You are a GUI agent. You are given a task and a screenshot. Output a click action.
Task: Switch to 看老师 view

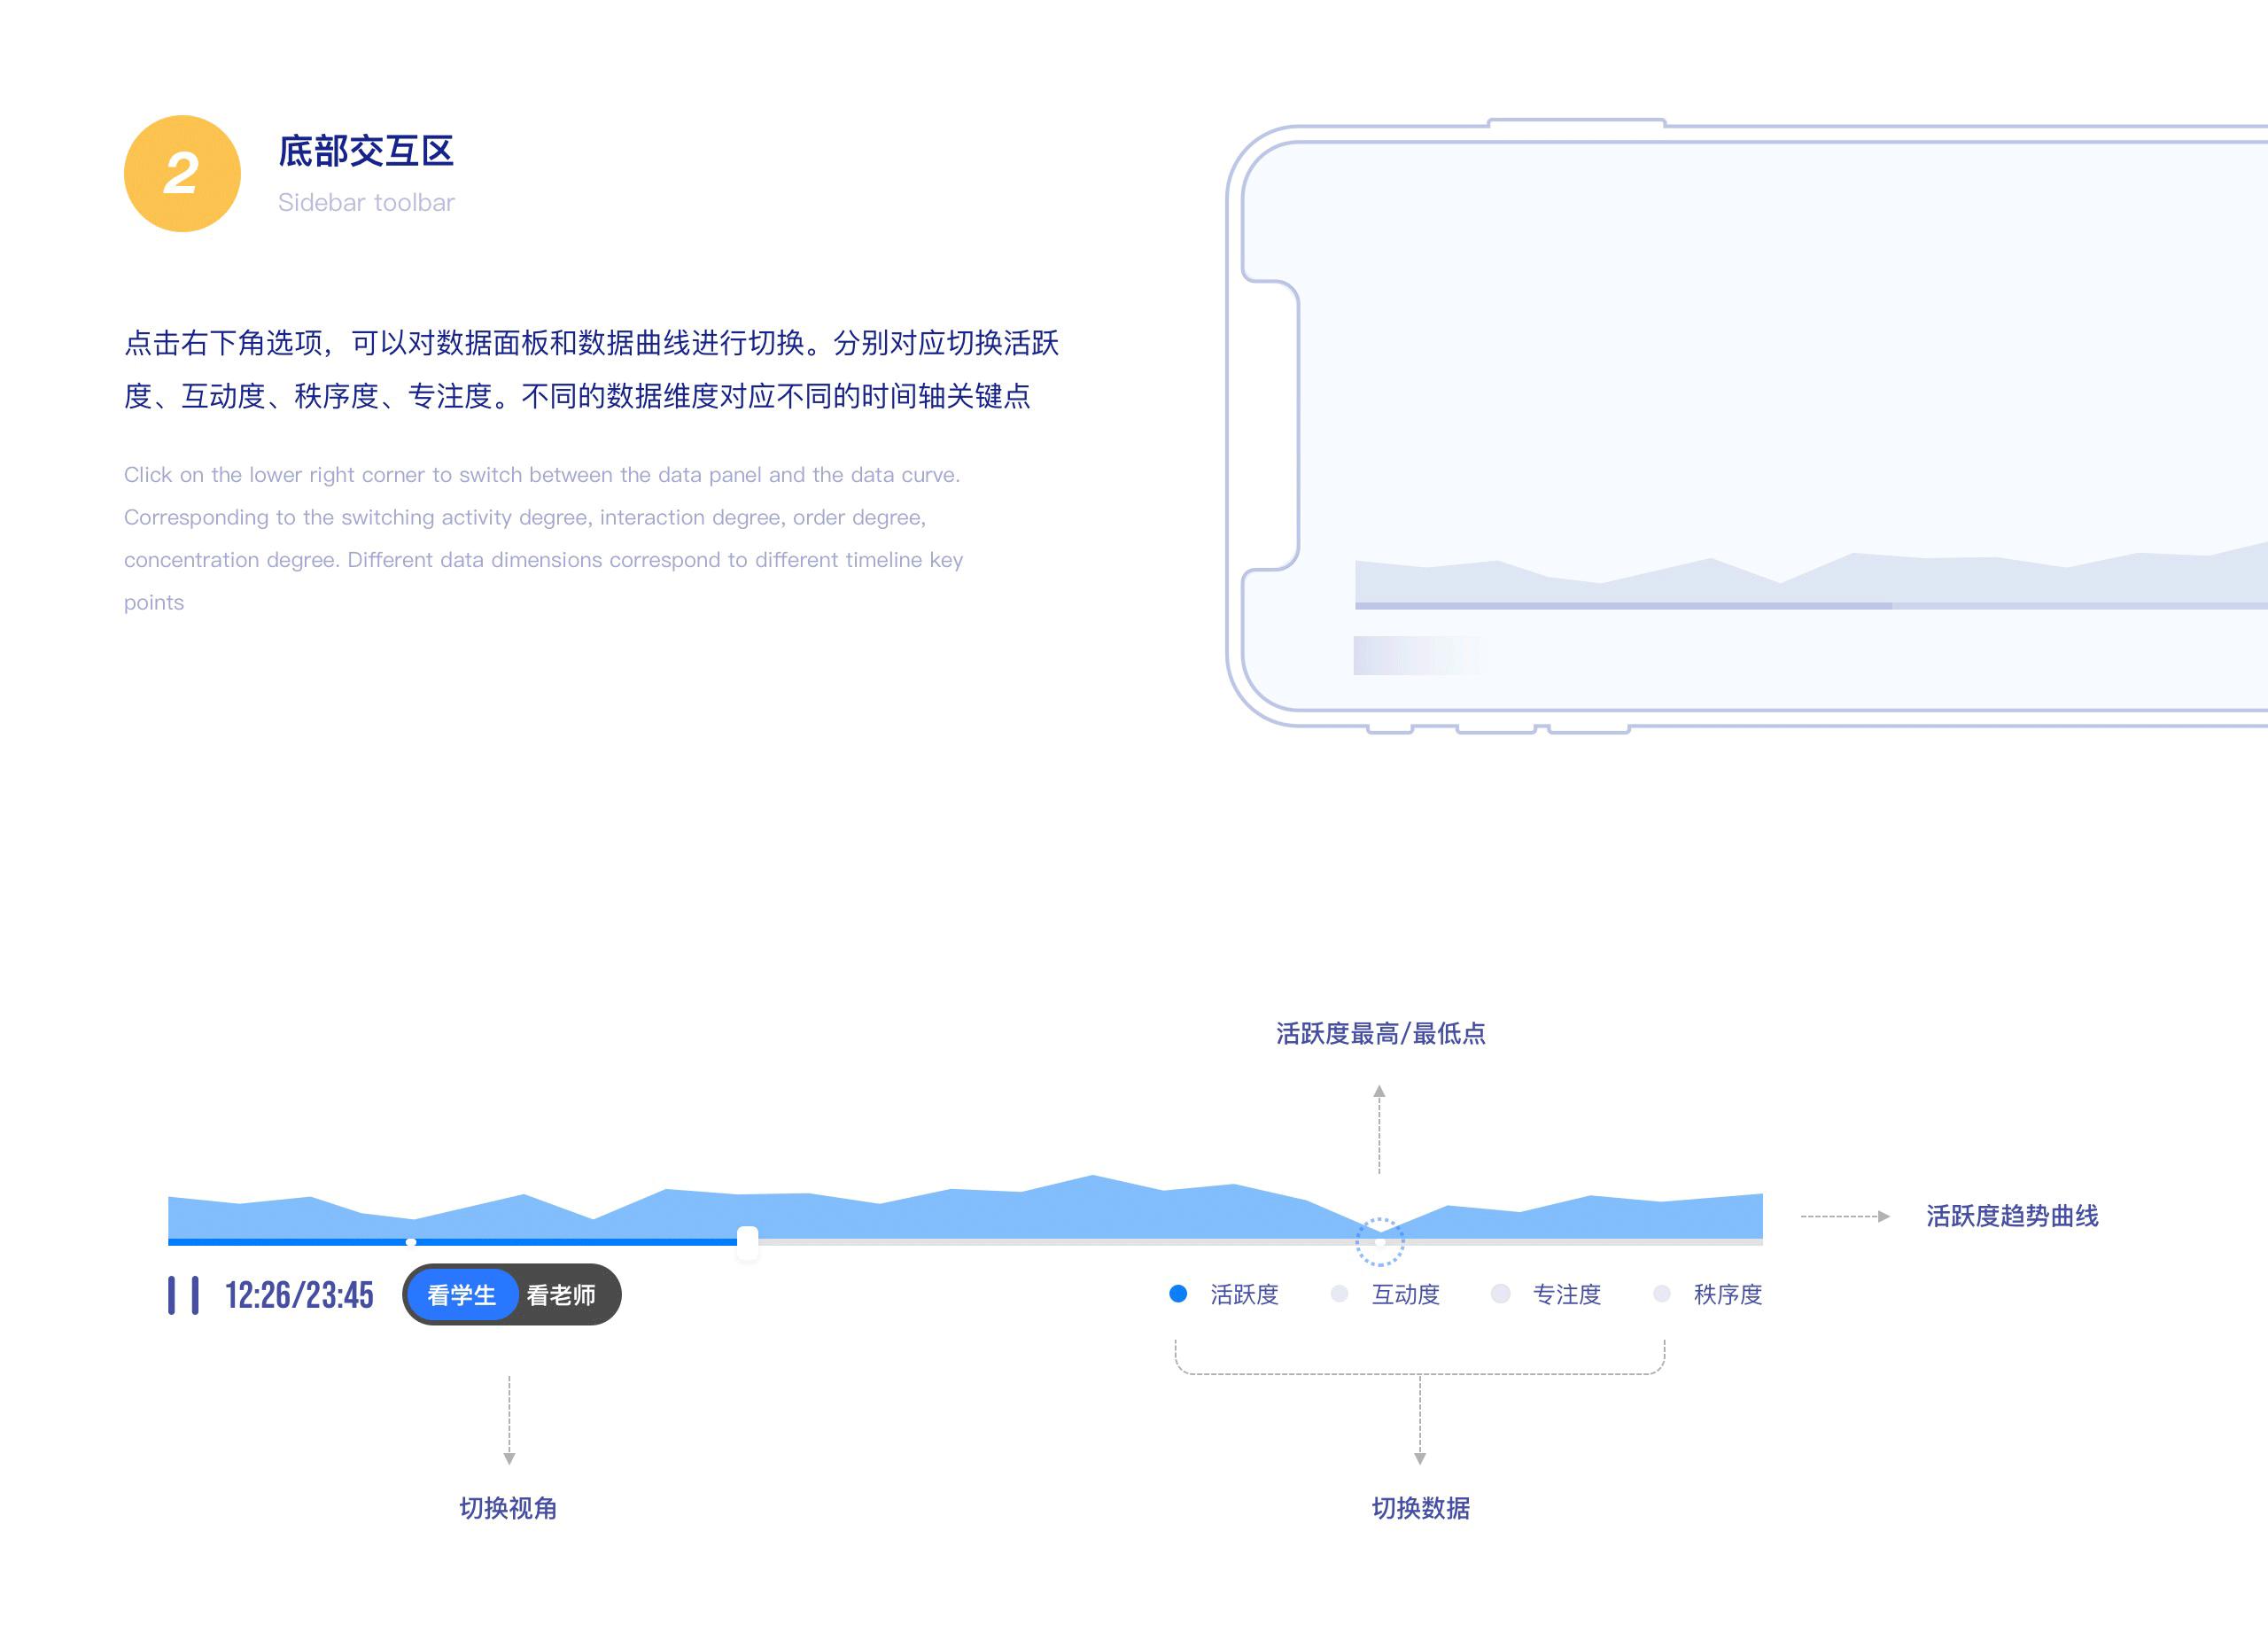coord(561,1295)
